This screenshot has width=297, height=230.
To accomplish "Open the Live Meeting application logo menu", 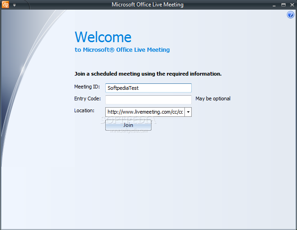I will coord(5,5).
